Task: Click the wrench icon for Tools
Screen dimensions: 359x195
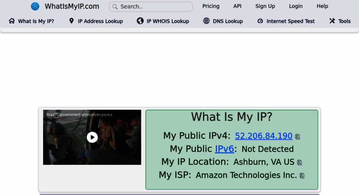Action: [x=332, y=21]
